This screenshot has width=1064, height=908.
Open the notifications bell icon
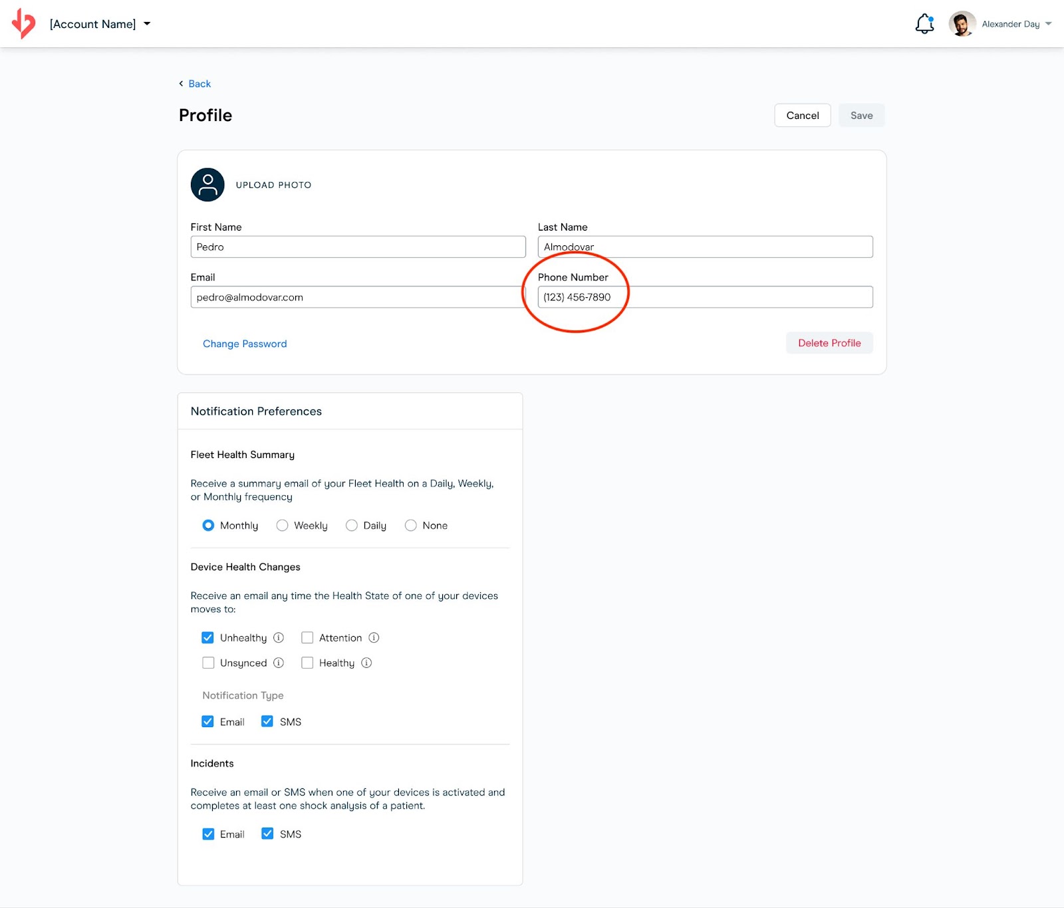(x=924, y=24)
